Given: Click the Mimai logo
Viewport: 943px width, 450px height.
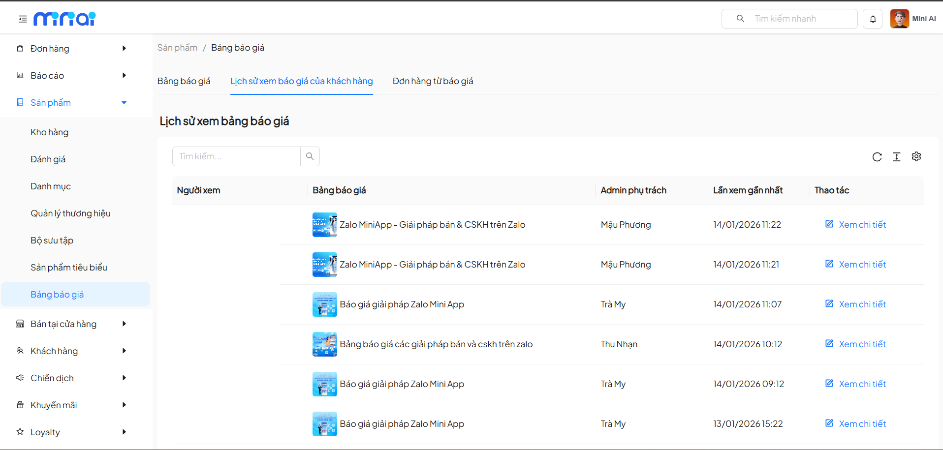Looking at the screenshot, I should coord(64,19).
